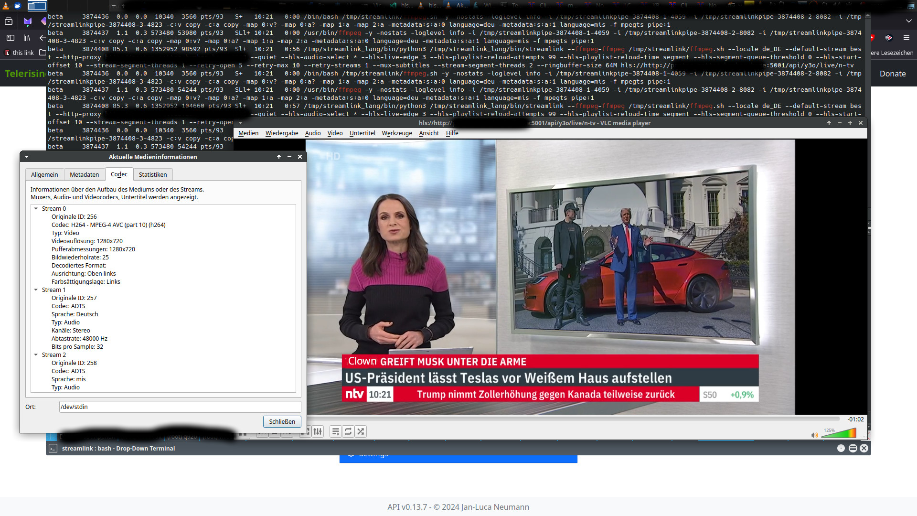Open the Werkzeuge menu in VLC

pos(397,133)
